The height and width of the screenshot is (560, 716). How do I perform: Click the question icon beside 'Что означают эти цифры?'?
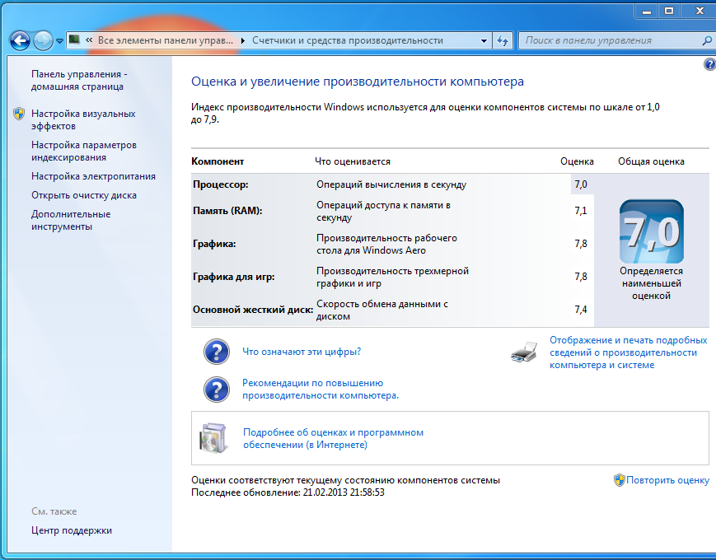217,352
